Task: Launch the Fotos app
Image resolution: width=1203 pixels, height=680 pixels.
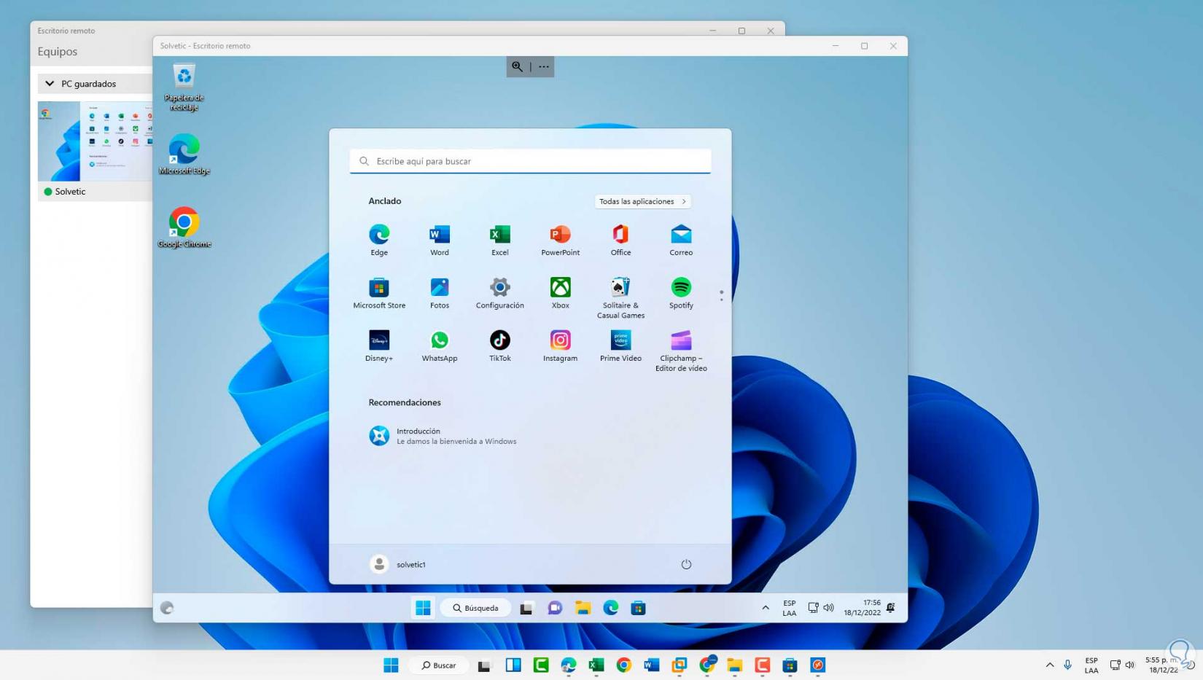Action: pos(440,293)
